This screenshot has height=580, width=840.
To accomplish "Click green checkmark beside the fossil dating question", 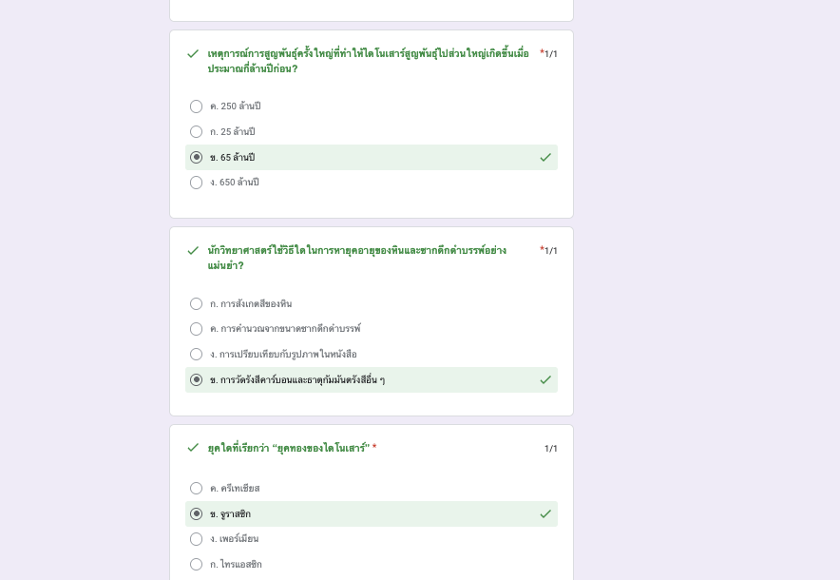I will pyautogui.click(x=193, y=251).
